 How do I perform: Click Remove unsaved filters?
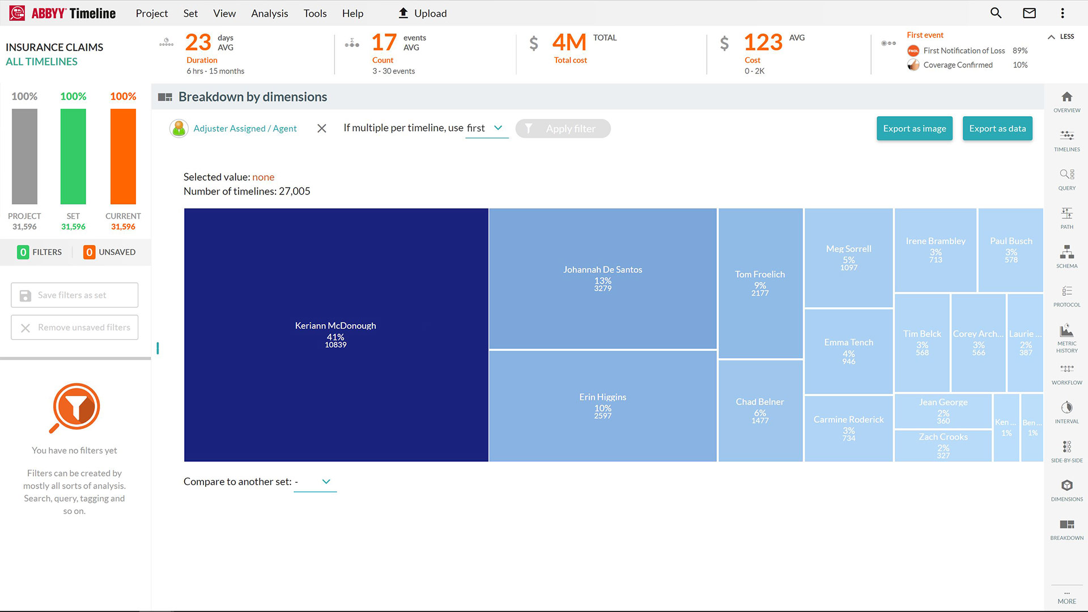pyautogui.click(x=74, y=328)
